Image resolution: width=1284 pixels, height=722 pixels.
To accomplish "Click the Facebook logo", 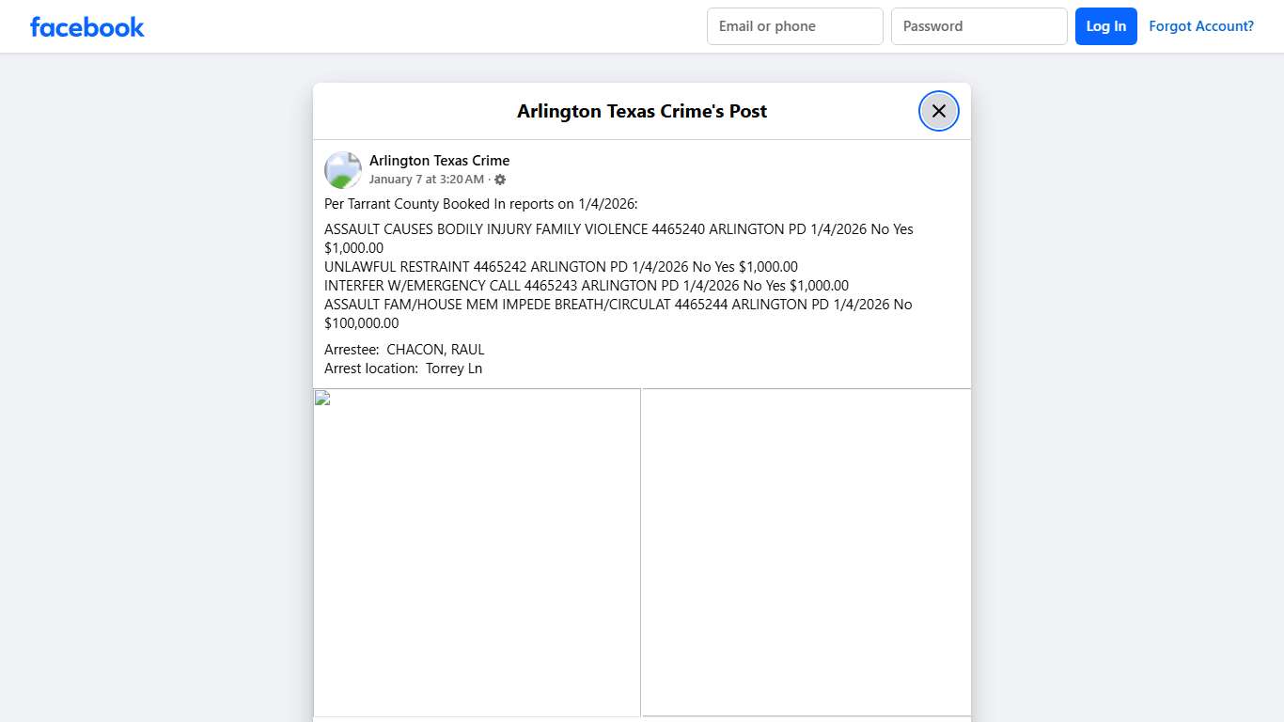I will [86, 26].
